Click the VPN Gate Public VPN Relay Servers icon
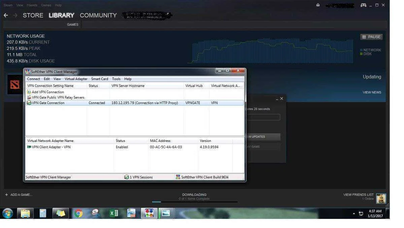The width and height of the screenshot is (404, 228). pyautogui.click(x=29, y=97)
